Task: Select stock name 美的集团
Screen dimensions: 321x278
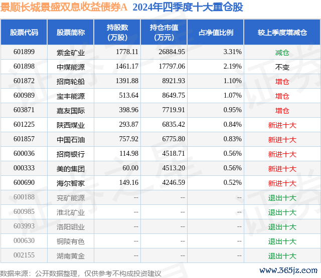Action: 71,169
